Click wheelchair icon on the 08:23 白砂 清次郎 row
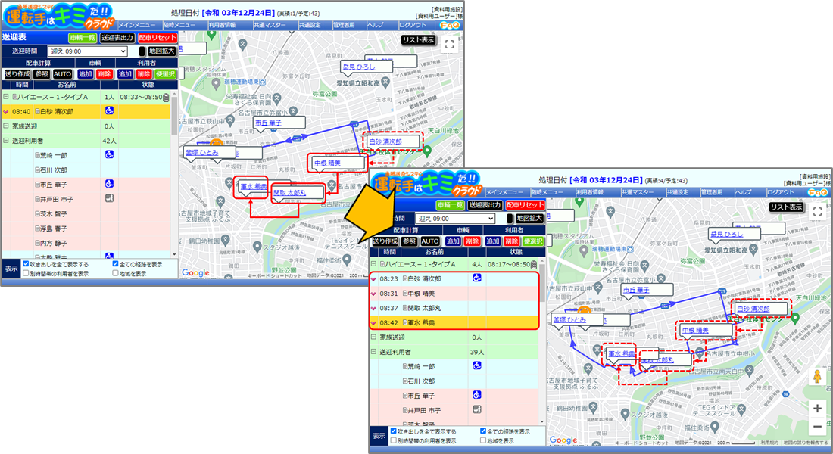833x454 pixels. click(476, 278)
